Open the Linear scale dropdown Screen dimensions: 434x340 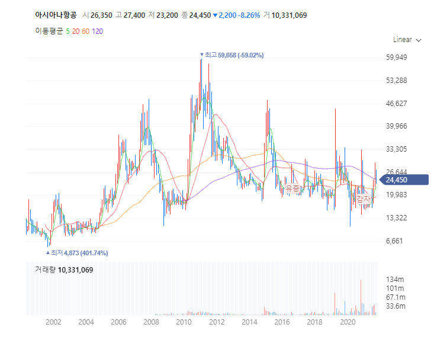coord(407,40)
